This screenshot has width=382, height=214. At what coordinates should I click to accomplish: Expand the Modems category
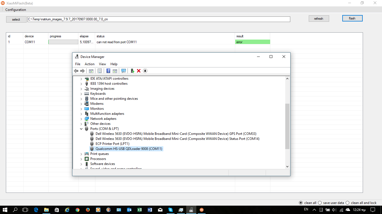(81, 104)
